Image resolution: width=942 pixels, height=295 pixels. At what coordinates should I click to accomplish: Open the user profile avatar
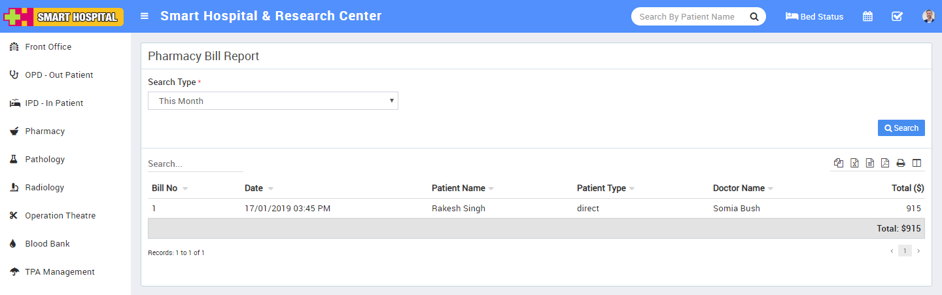point(928,16)
